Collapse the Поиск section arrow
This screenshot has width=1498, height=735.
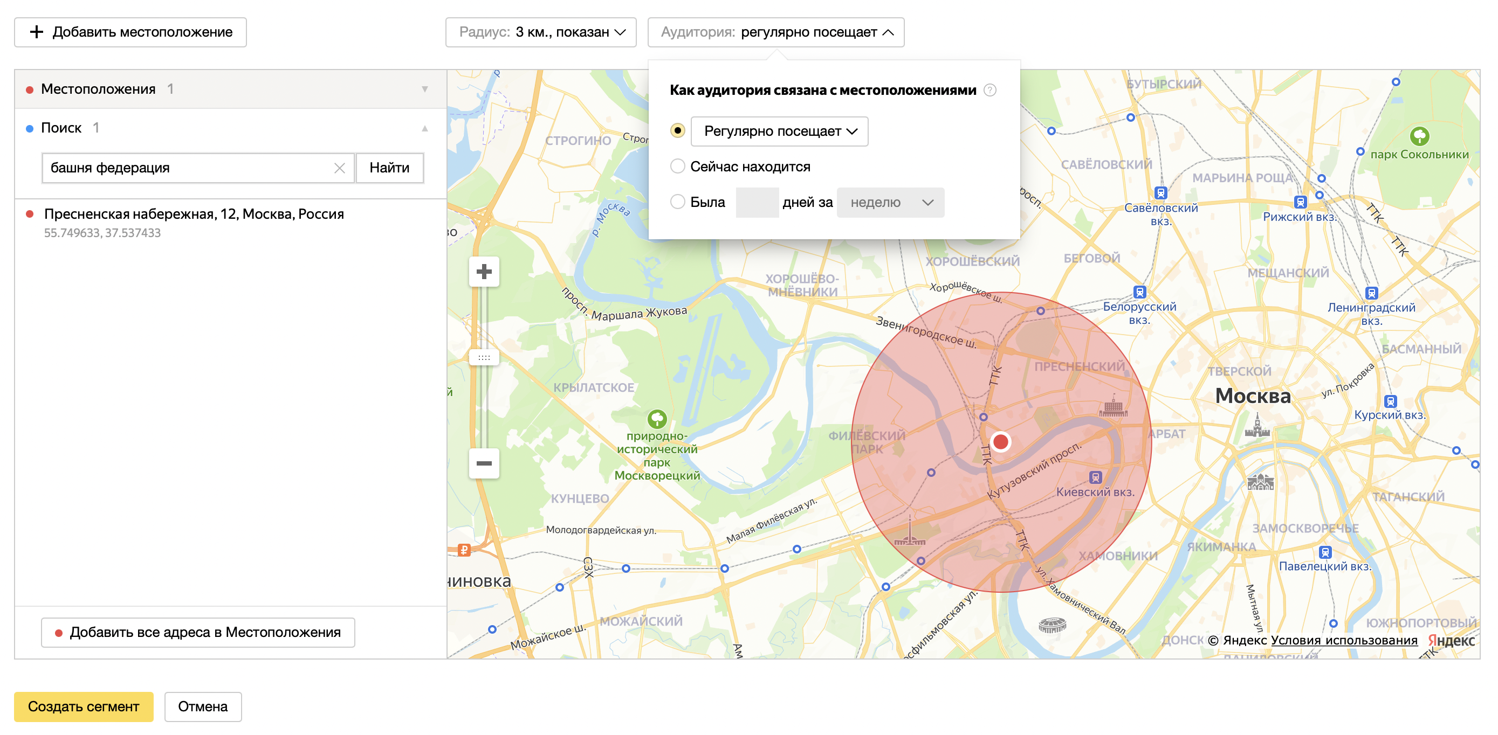click(x=425, y=128)
